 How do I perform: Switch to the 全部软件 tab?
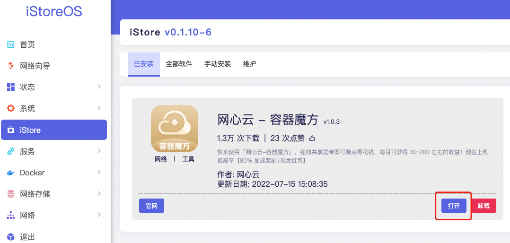coord(179,64)
